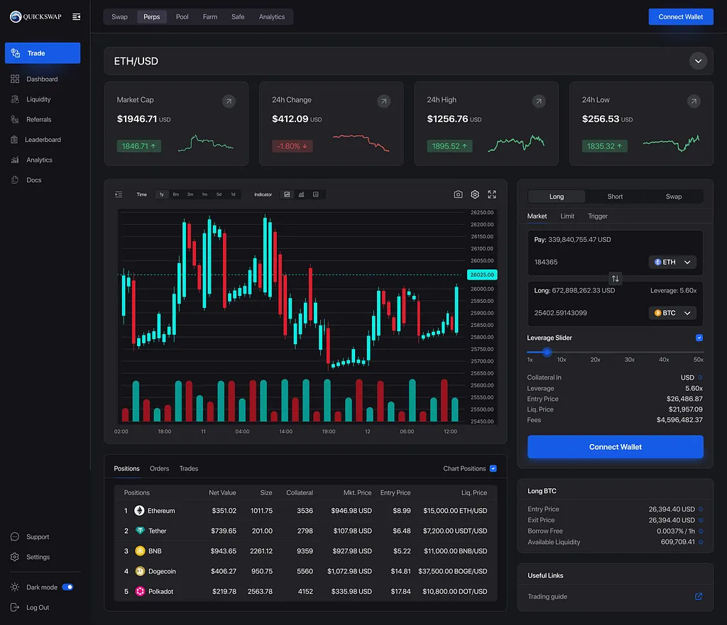Set leverage to the 50x mark

click(699, 360)
